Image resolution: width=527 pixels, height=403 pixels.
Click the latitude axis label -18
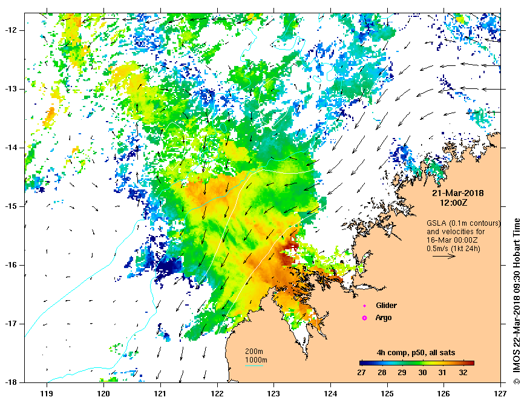pos(10,382)
